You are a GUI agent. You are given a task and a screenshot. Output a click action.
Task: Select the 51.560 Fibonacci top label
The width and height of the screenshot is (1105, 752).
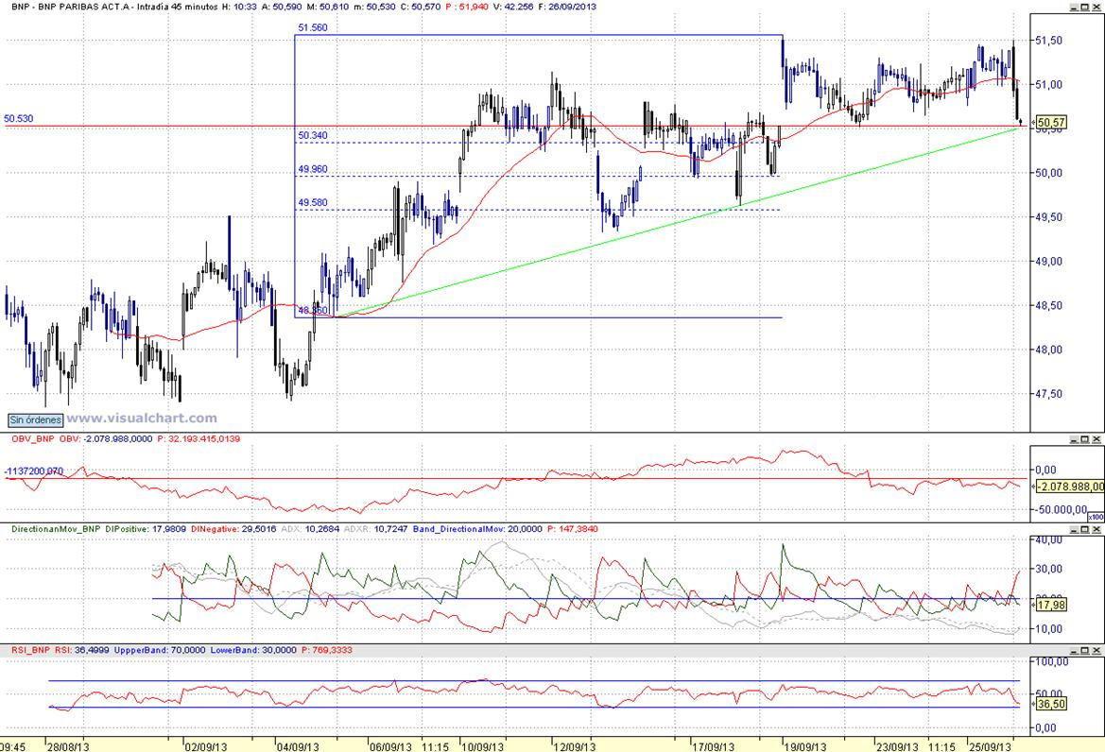tap(313, 28)
